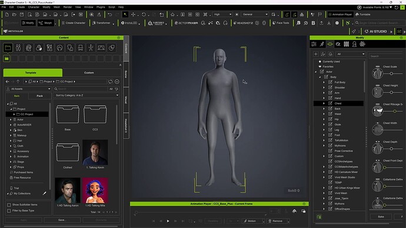Adjust the Chest Depth slider
Viewport: 406px width, 228px height.
(391, 149)
